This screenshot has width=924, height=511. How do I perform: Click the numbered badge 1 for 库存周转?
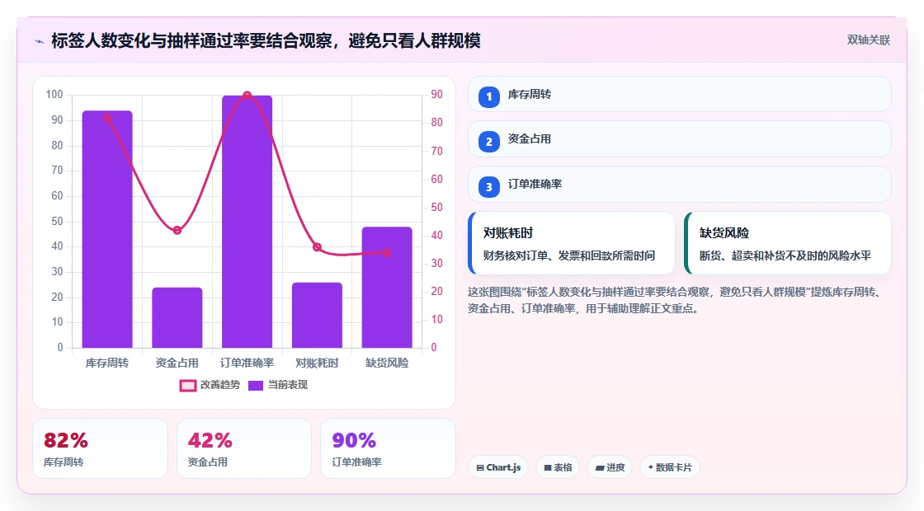click(488, 96)
